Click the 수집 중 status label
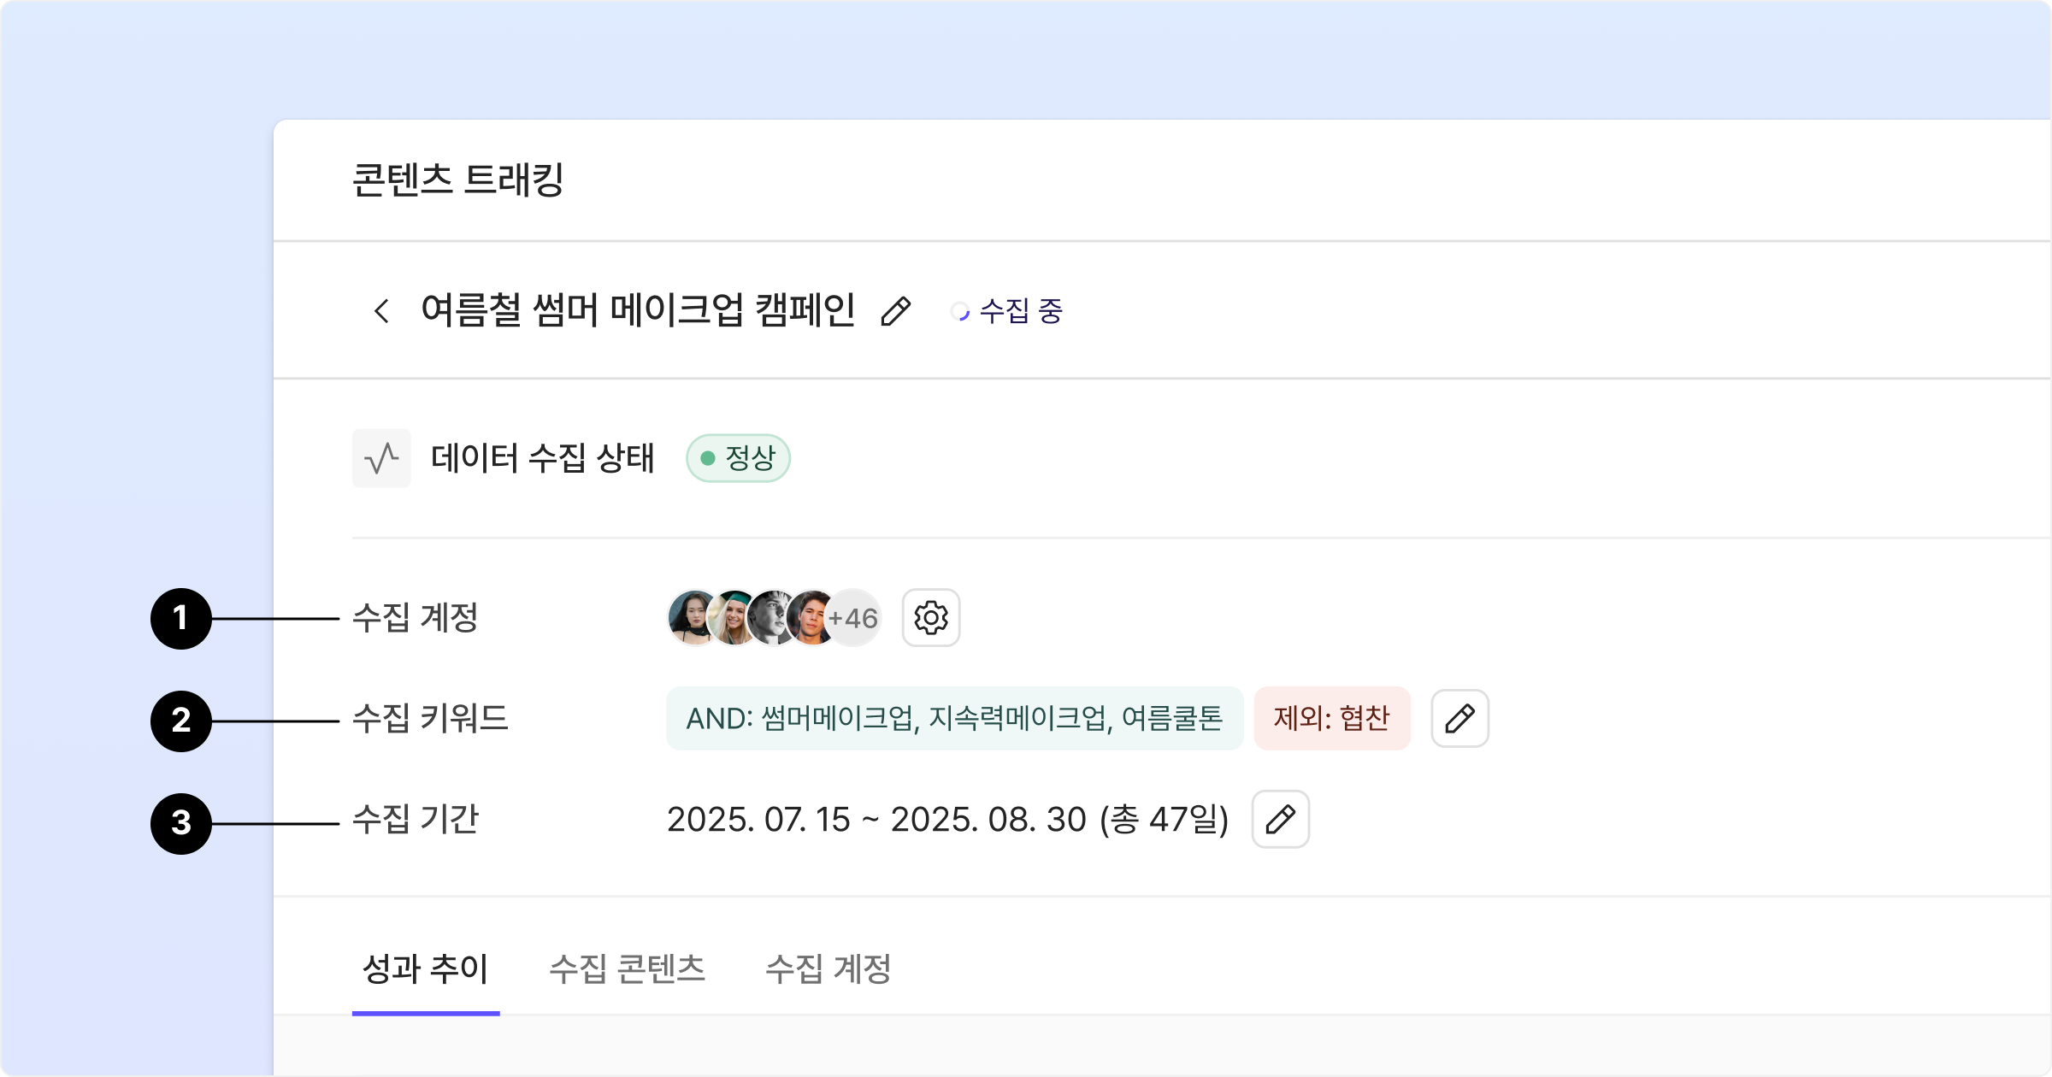The height and width of the screenshot is (1077, 2052). coord(1021,311)
